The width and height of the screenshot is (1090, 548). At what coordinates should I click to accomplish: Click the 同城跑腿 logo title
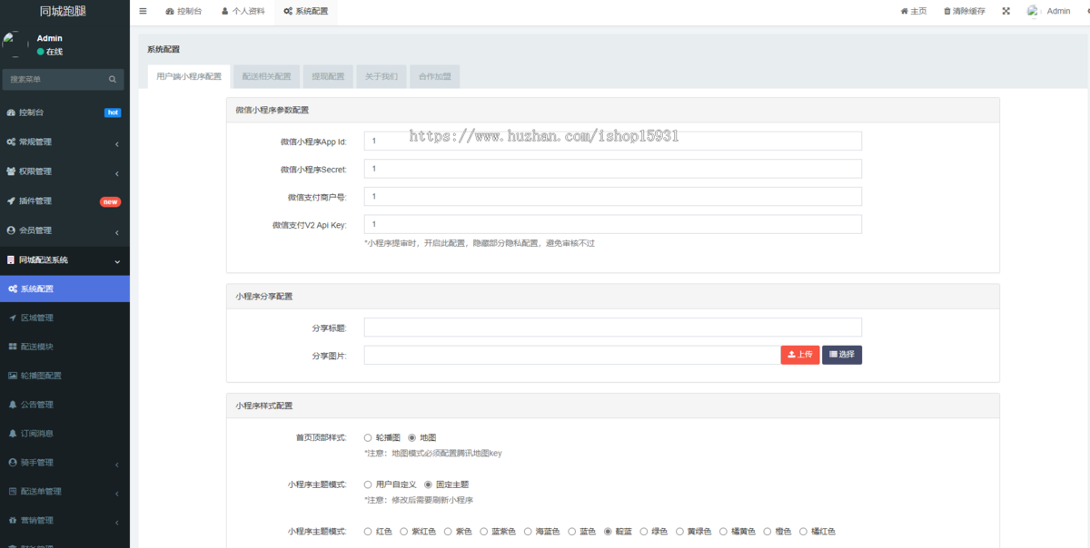pos(64,11)
